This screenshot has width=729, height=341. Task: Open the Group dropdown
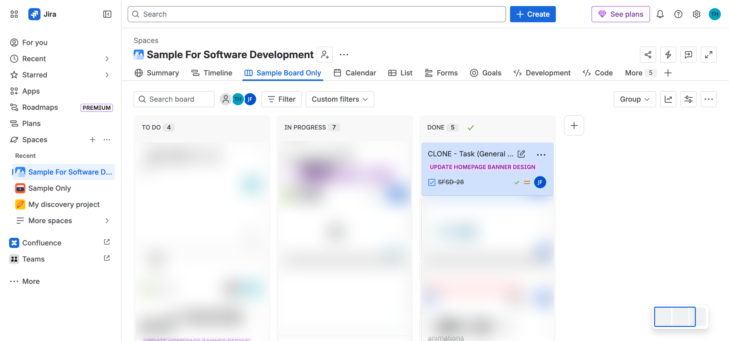coord(635,99)
